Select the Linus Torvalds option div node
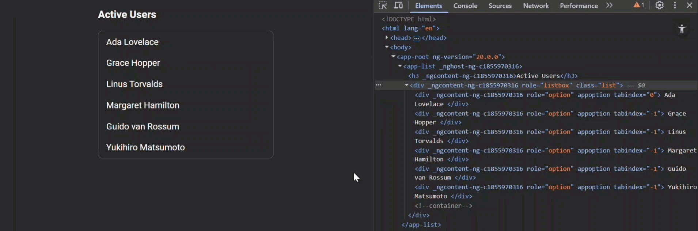This screenshot has width=698, height=231. coord(550,136)
